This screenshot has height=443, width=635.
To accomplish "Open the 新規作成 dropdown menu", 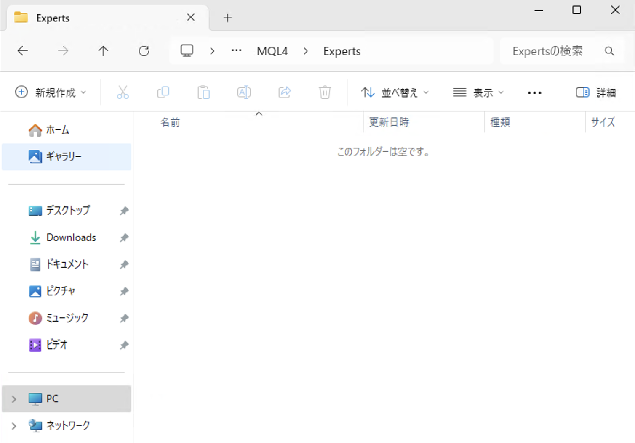I will tap(51, 92).
